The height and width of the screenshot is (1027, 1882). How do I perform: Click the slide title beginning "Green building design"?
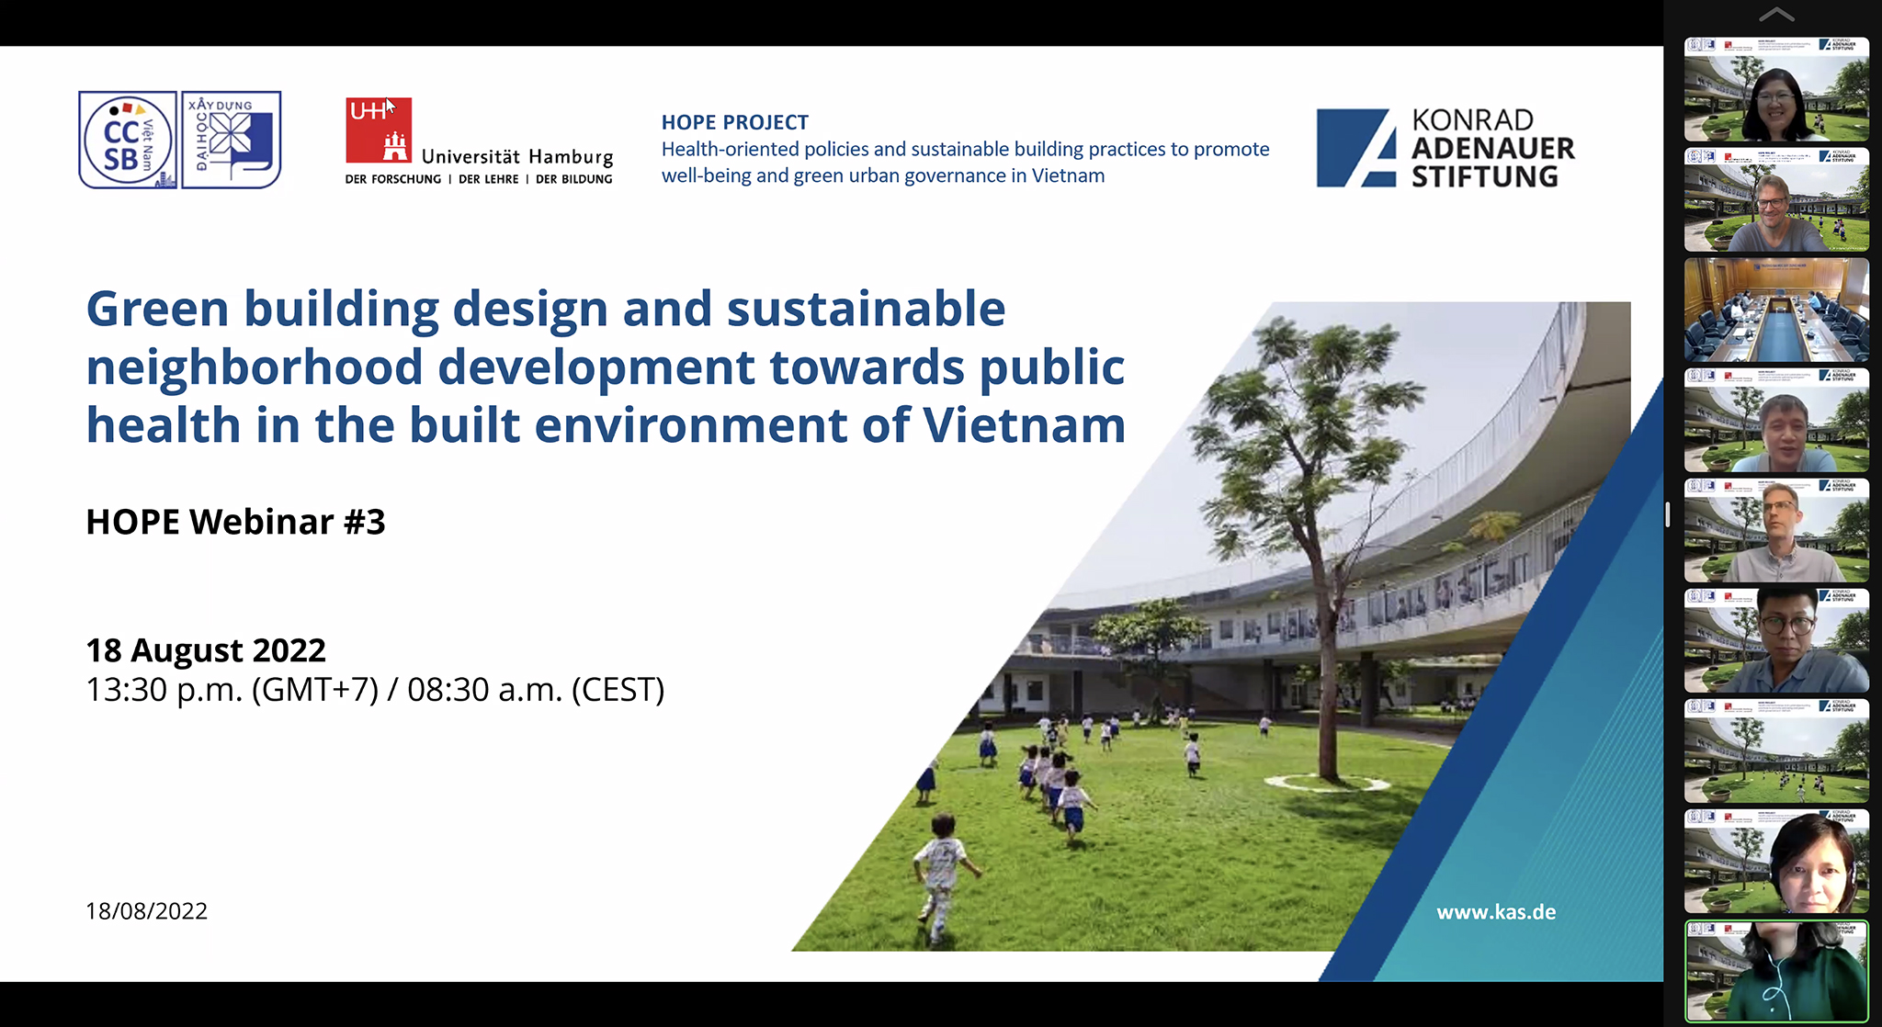606,367
